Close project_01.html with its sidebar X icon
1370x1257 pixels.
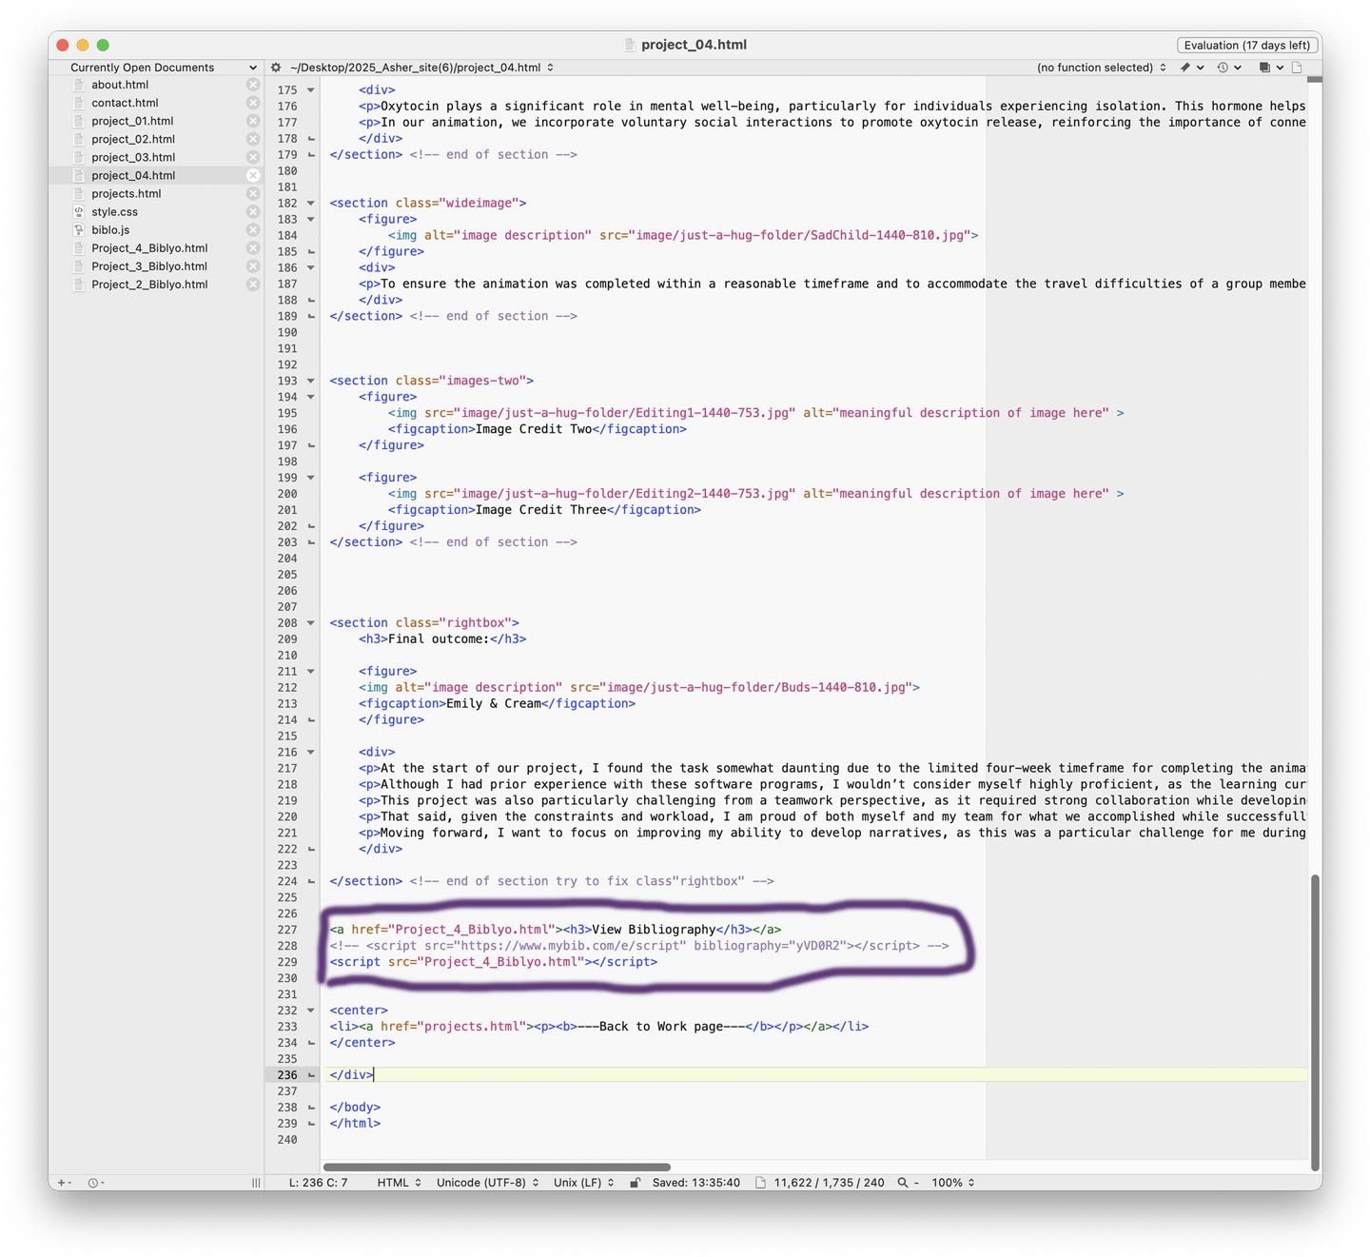tap(253, 121)
